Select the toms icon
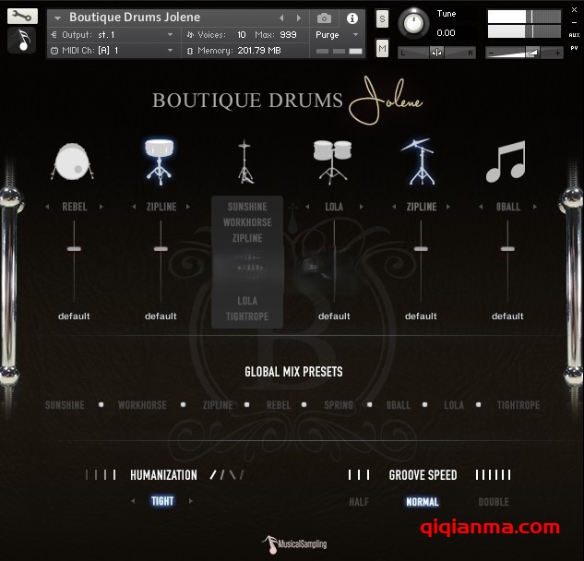The width and height of the screenshot is (584, 561). point(332,162)
